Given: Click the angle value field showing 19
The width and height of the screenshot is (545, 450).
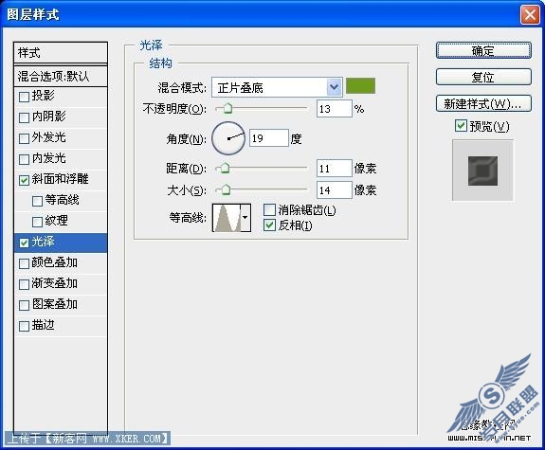Looking at the screenshot, I should pyautogui.click(x=268, y=138).
